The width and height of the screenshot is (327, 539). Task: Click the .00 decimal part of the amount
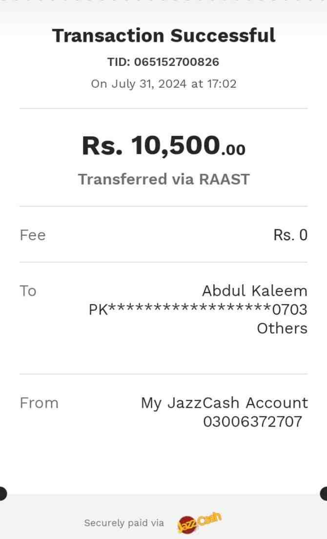[x=233, y=149]
